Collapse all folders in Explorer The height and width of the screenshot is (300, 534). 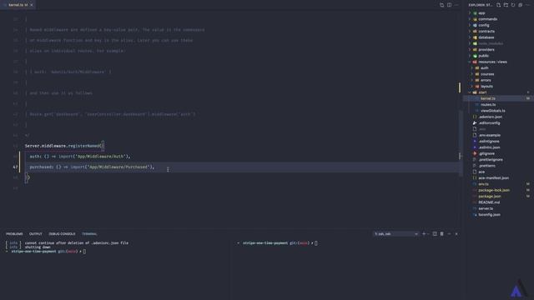520,5
